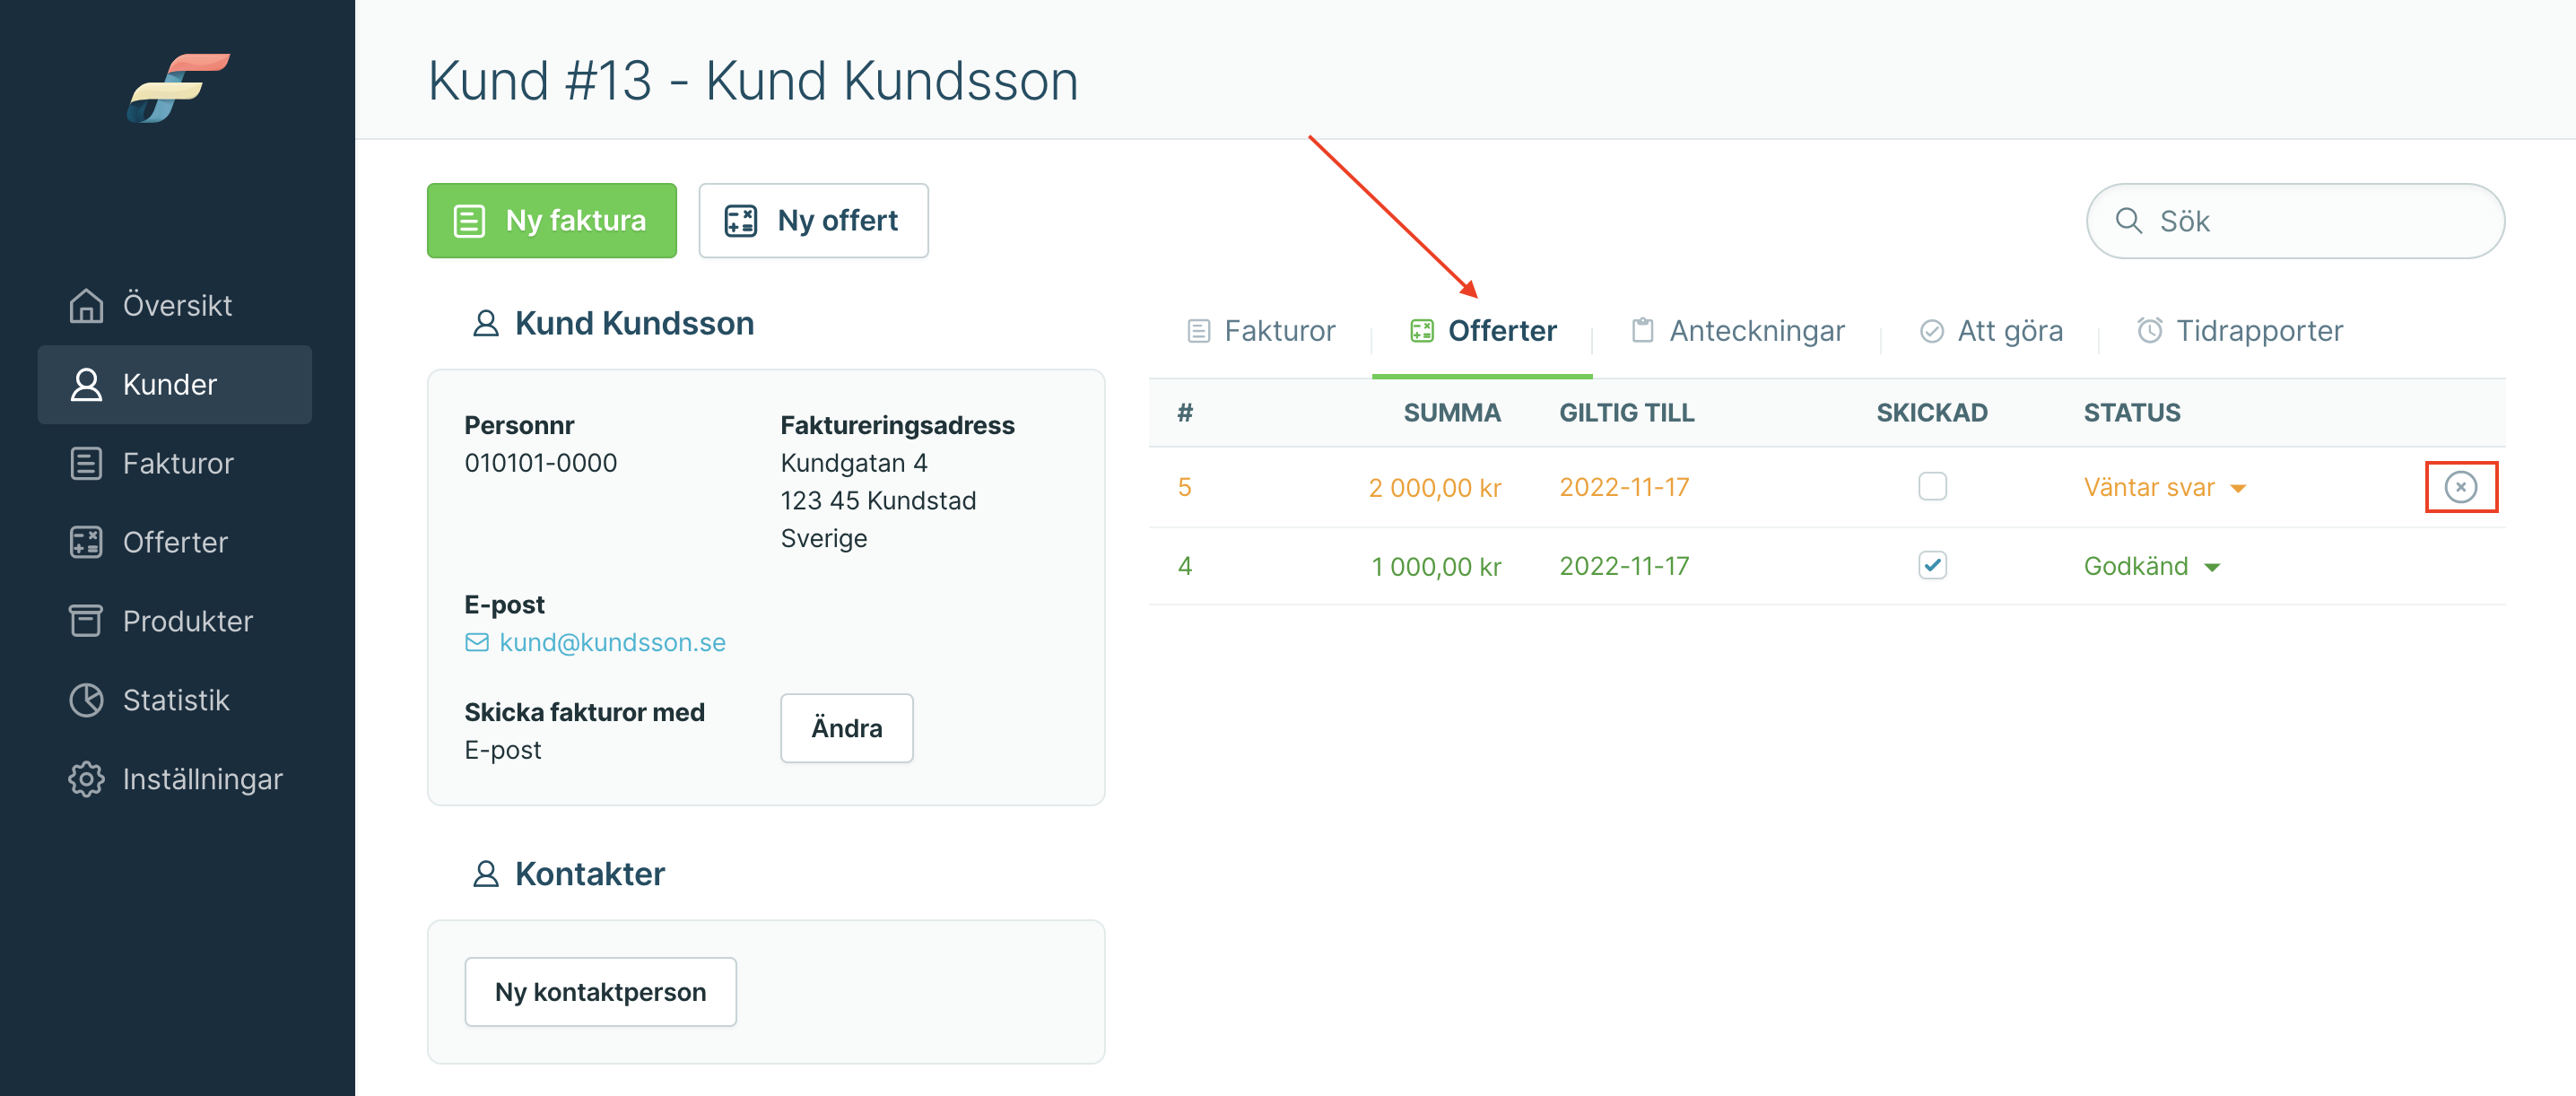Viewport: 2576px width, 1096px height.
Task: Switch to the Fakturor tab
Action: (1260, 331)
